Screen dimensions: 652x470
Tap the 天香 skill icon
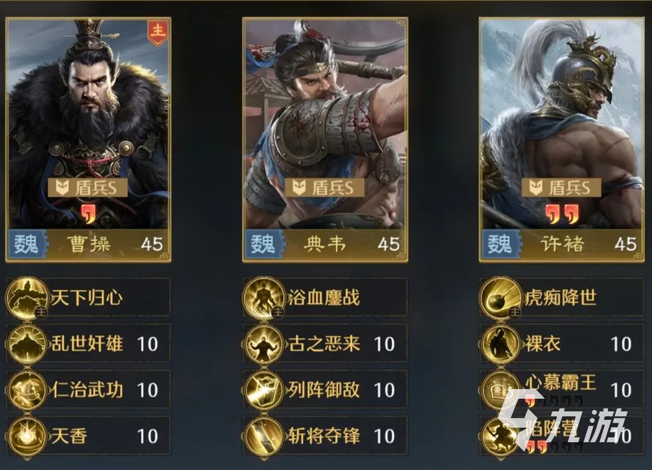[27, 436]
